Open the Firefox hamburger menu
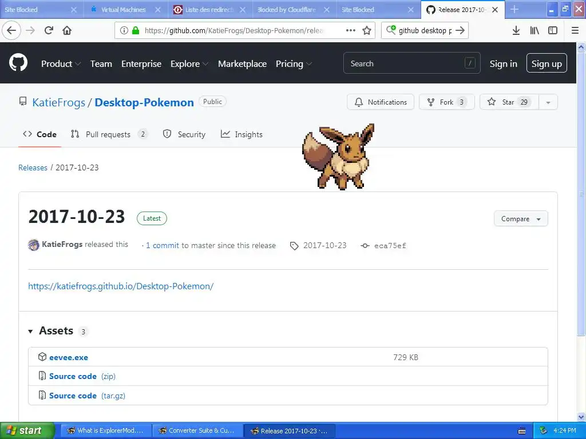The image size is (586, 439). tap(575, 31)
